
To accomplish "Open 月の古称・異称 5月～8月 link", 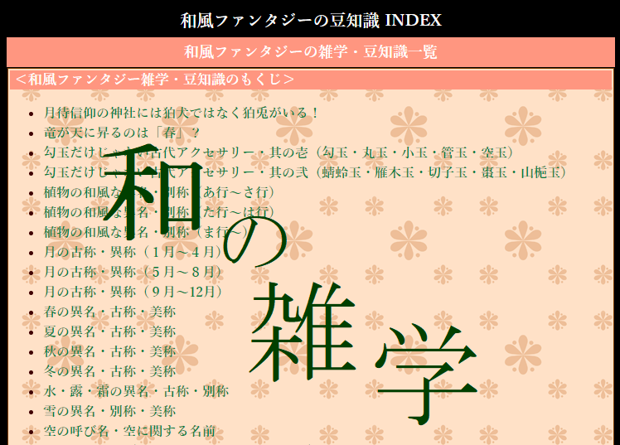I will coord(133,272).
